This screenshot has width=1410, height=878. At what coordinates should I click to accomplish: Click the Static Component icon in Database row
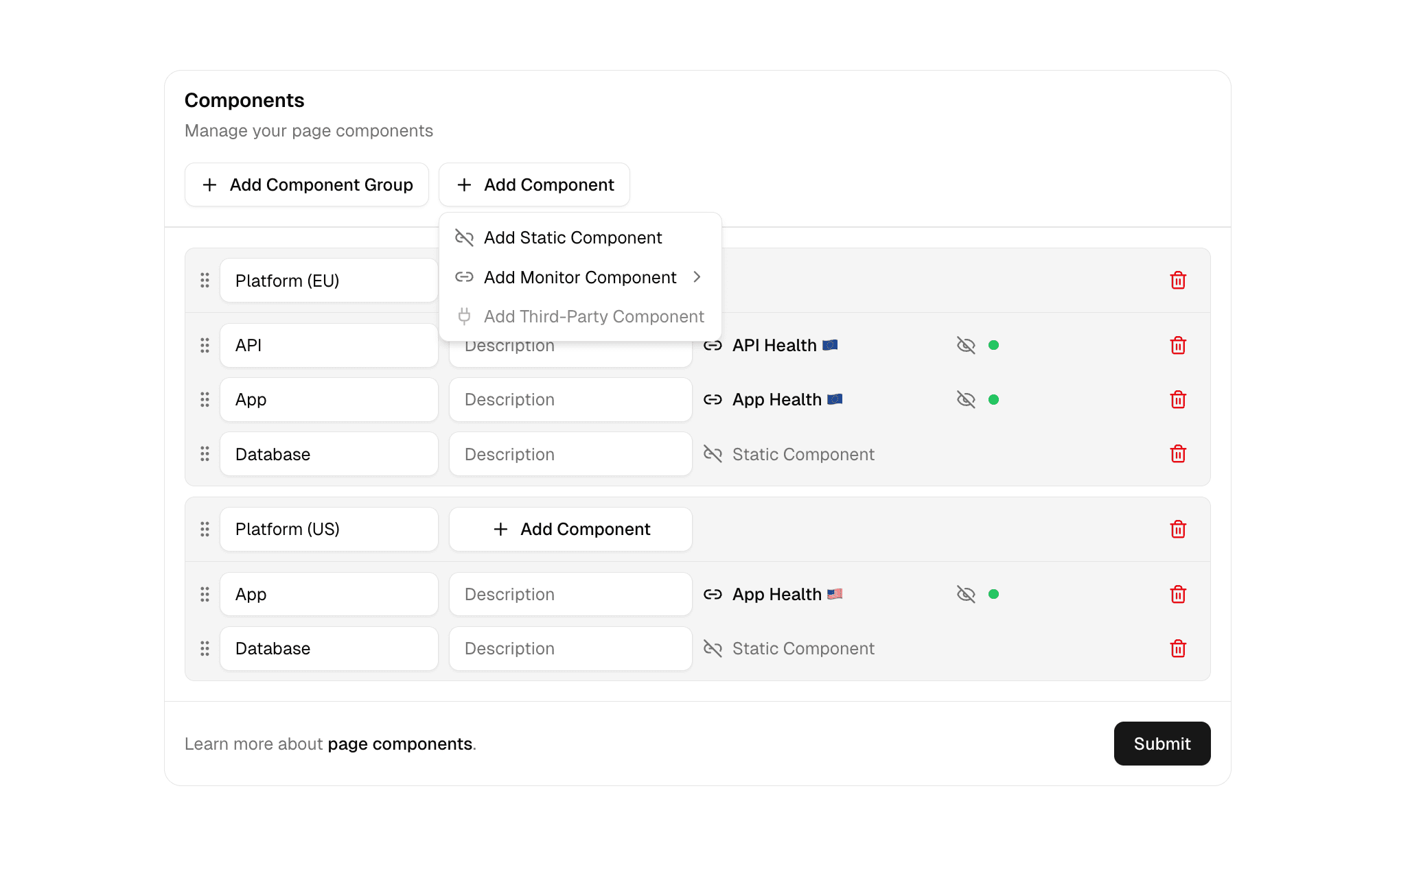click(713, 453)
